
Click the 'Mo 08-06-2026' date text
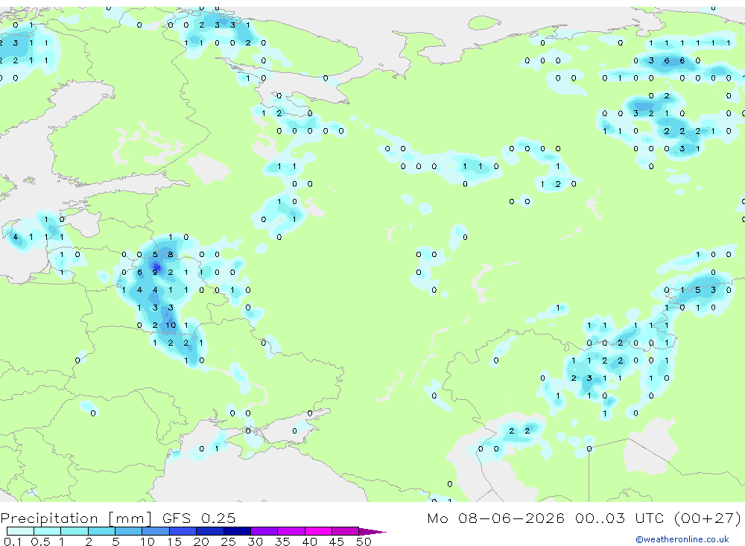pos(495,518)
